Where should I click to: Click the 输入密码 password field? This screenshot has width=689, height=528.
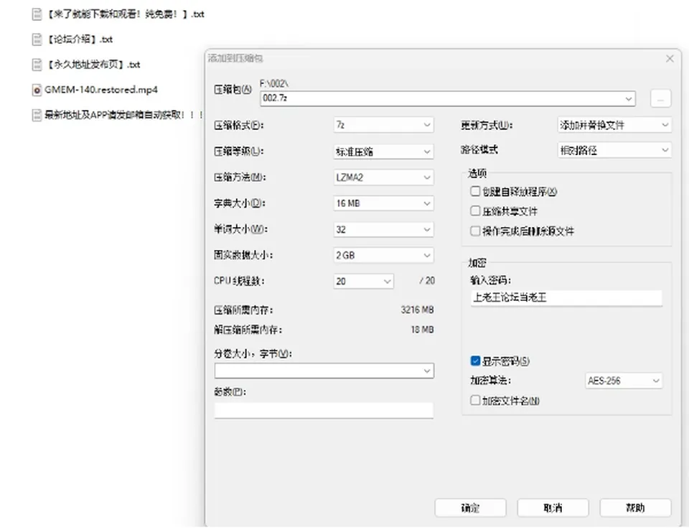pyautogui.click(x=566, y=298)
